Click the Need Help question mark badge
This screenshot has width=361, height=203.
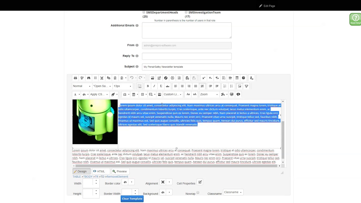coord(355,19)
